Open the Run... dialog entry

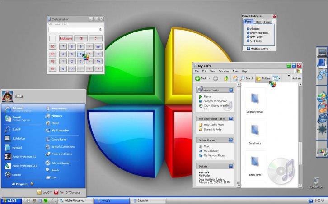click(52, 177)
